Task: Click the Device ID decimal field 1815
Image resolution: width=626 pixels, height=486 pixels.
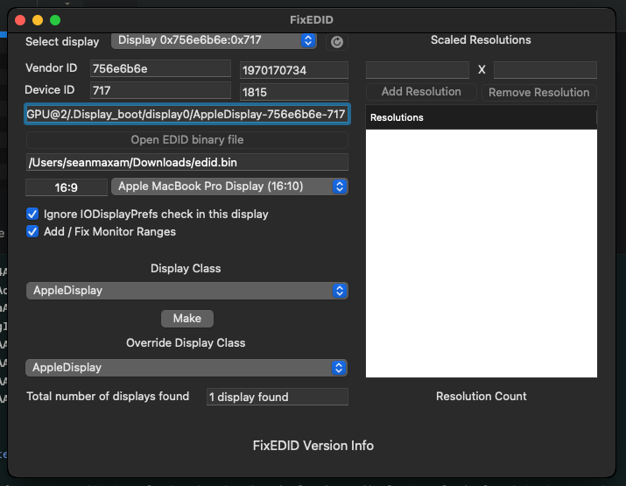Action: (x=294, y=92)
